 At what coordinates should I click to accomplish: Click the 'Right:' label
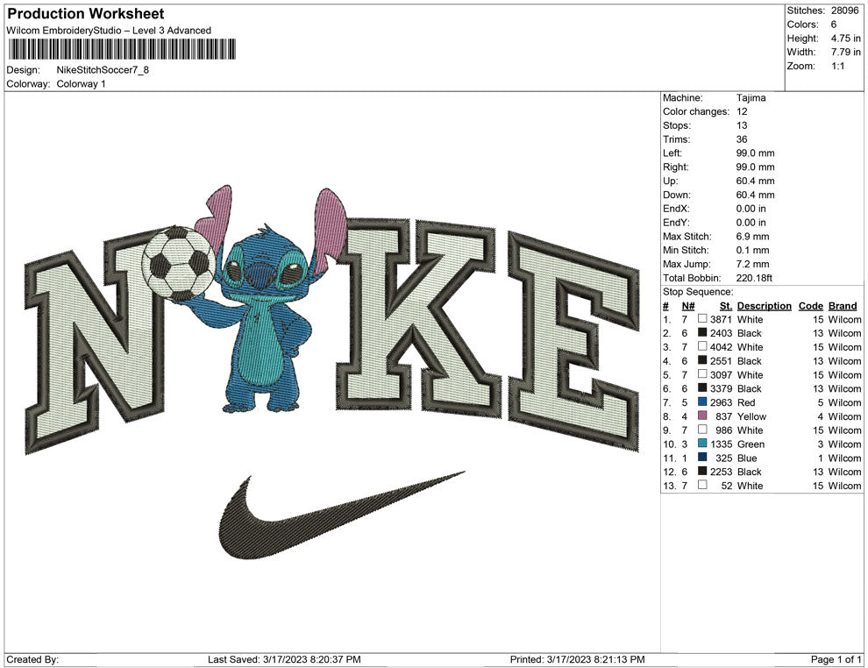(676, 167)
